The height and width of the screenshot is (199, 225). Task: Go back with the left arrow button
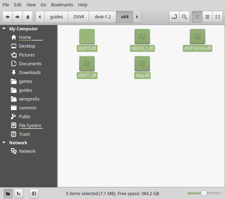click(x=7, y=17)
